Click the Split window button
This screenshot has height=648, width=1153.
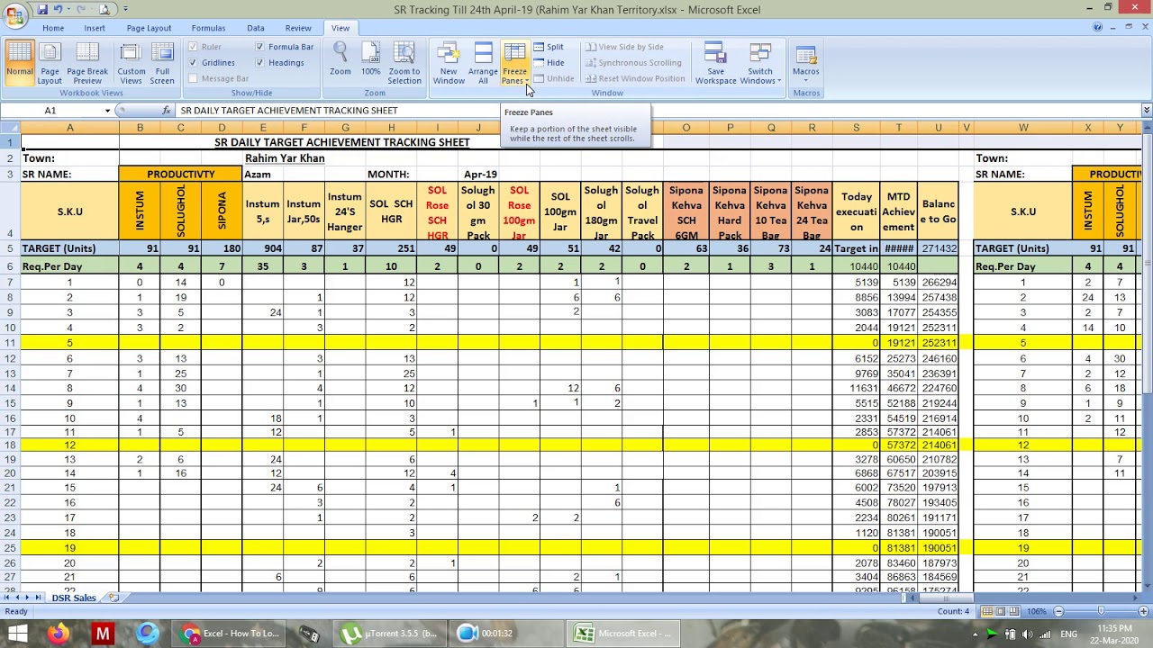(x=549, y=47)
